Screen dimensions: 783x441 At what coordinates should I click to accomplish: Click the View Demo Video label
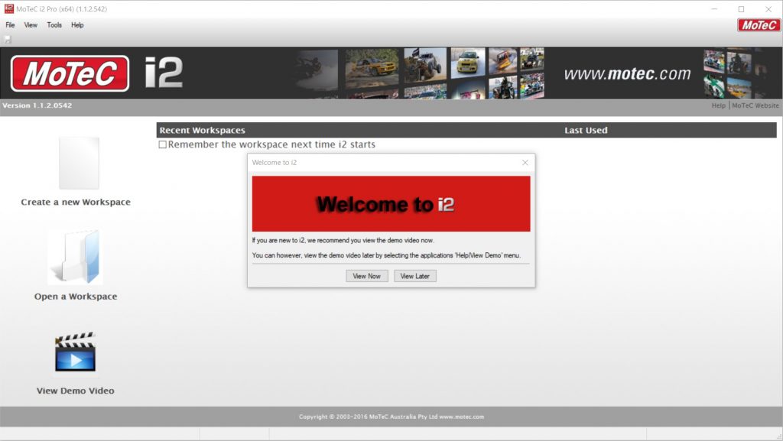pyautogui.click(x=76, y=391)
